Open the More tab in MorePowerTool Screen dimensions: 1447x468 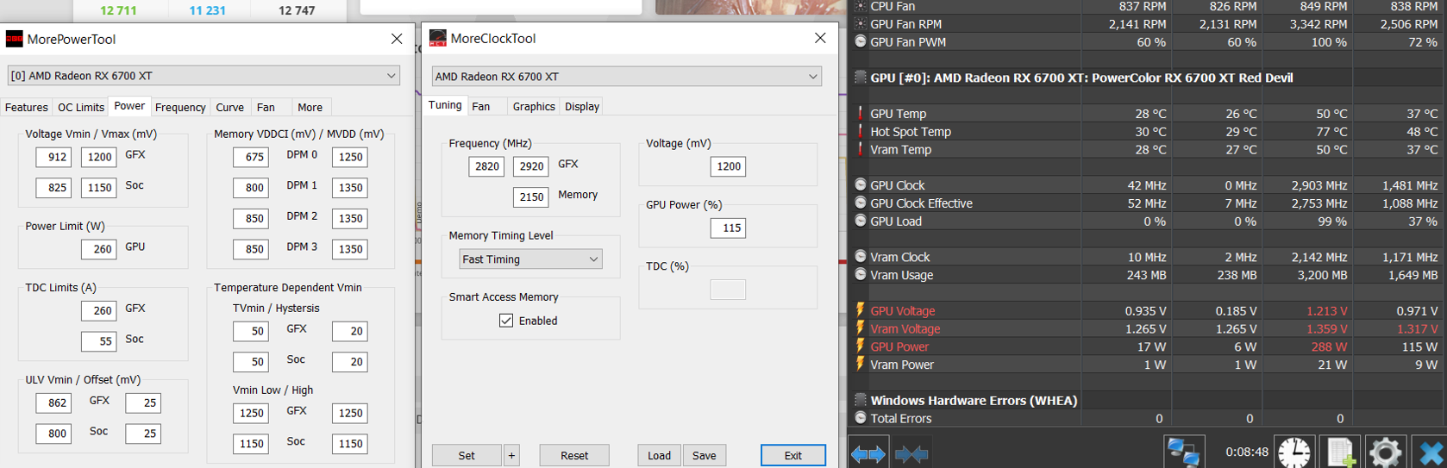[x=310, y=108]
